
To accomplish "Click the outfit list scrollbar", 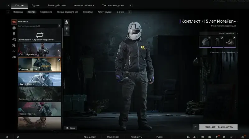I will (62, 38).
